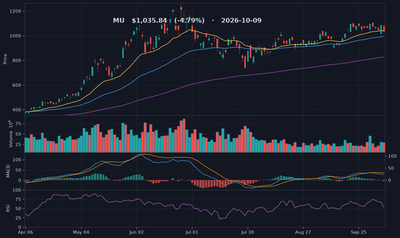This screenshot has width=400, height=238.
Task: Click the "1200" tick on the Price axis
Action: coord(16,11)
